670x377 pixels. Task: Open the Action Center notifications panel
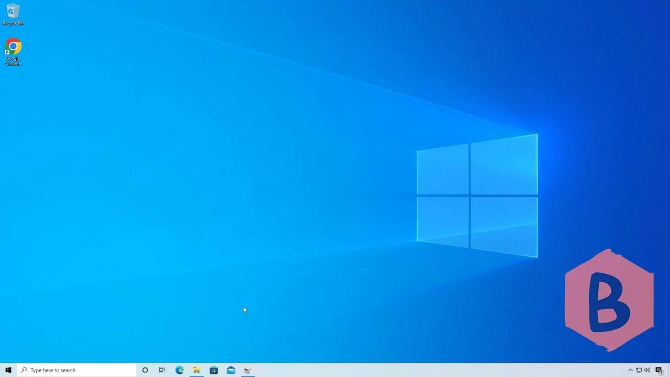tap(659, 370)
